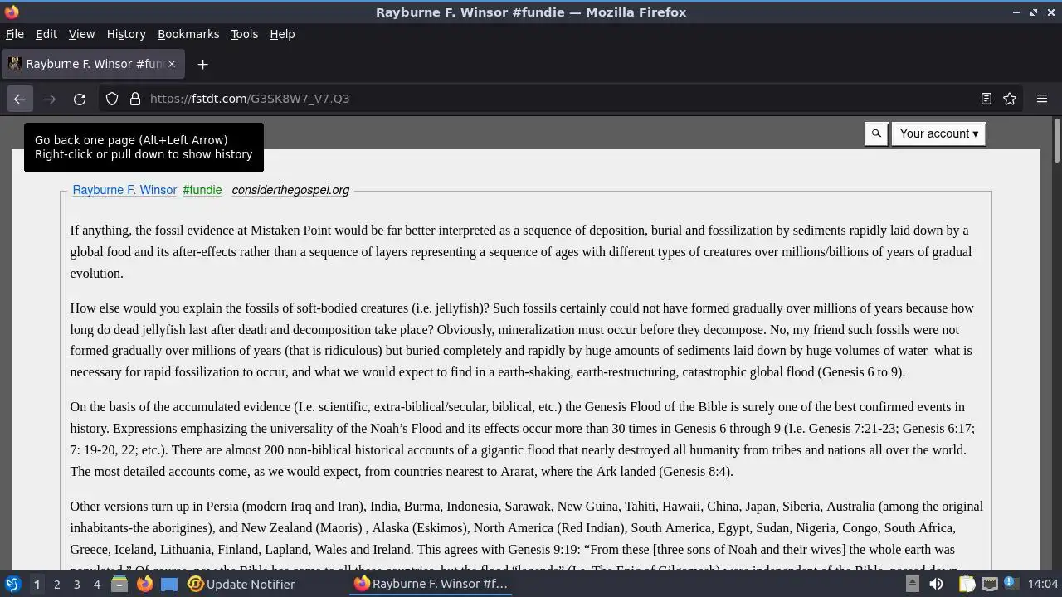
Task: Open a new tab with plus button
Action: (202, 64)
